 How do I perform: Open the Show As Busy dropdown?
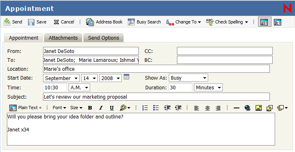pos(188,78)
